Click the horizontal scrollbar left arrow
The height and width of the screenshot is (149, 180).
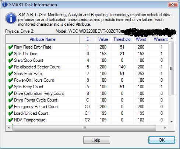tap(9, 128)
